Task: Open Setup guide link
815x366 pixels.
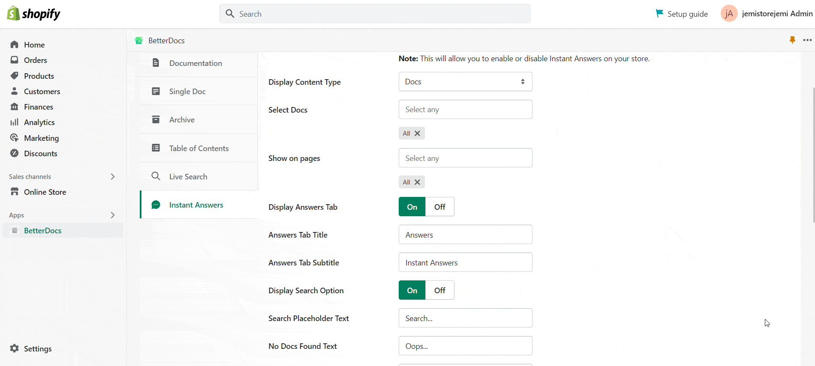Action: 688,14
